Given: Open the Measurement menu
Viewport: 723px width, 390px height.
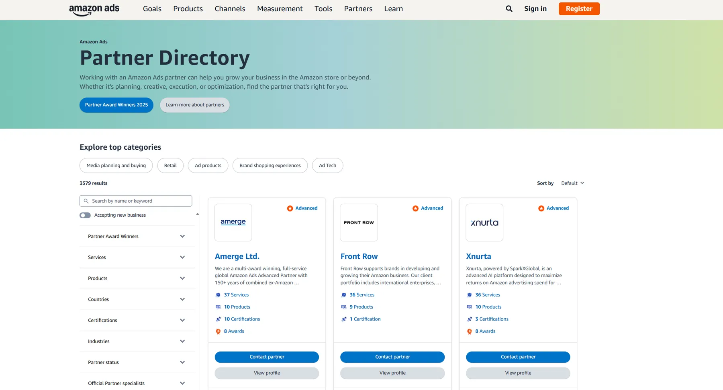Looking at the screenshot, I should pos(280,9).
